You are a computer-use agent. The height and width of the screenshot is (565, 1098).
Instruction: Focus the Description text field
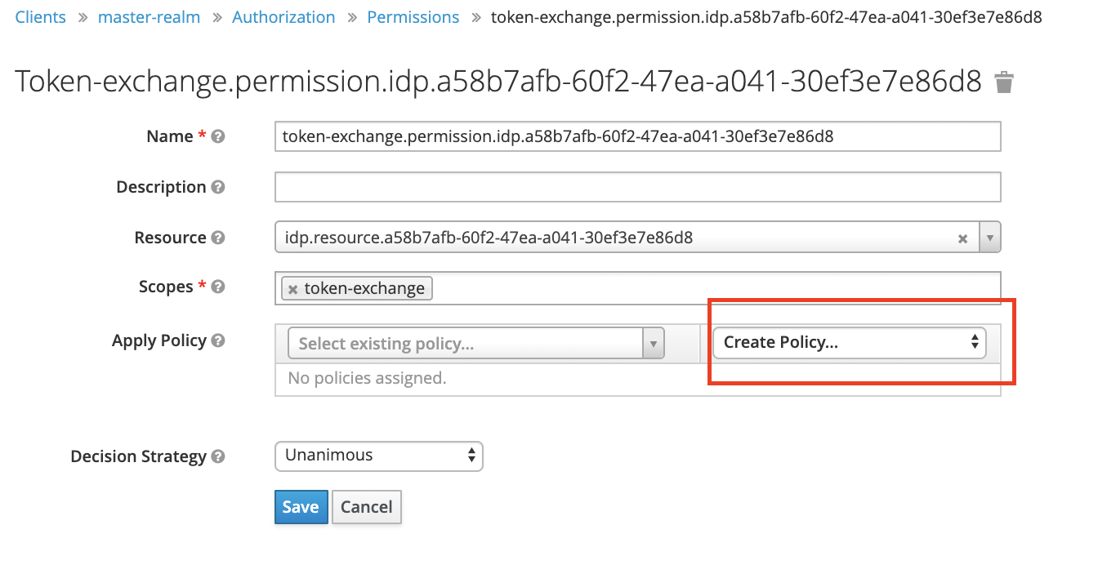637,187
